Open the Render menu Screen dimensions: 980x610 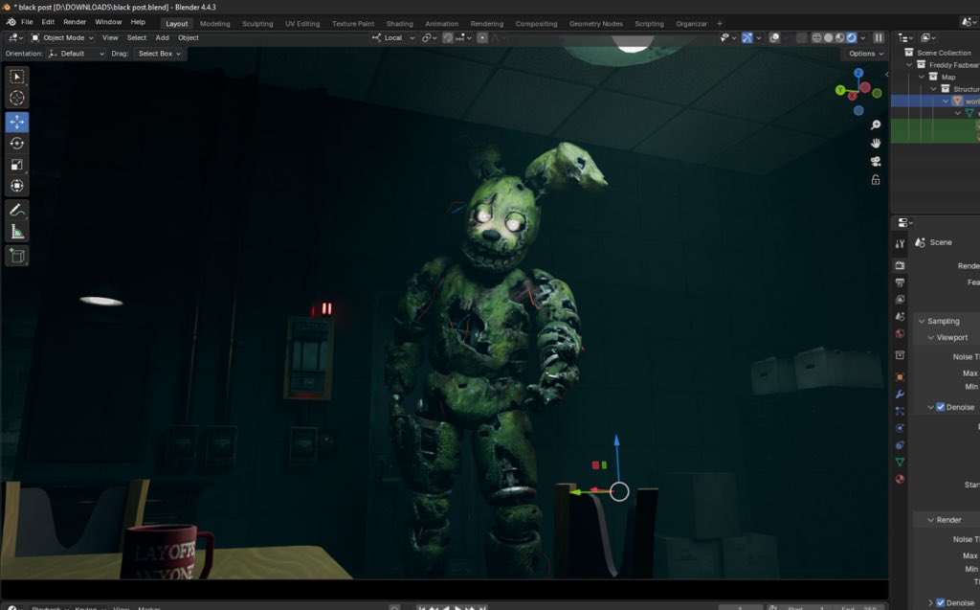tap(75, 22)
